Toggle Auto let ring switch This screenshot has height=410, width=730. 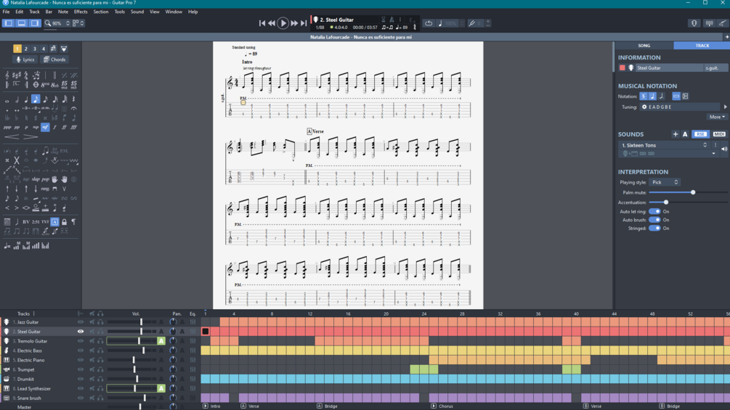point(654,211)
